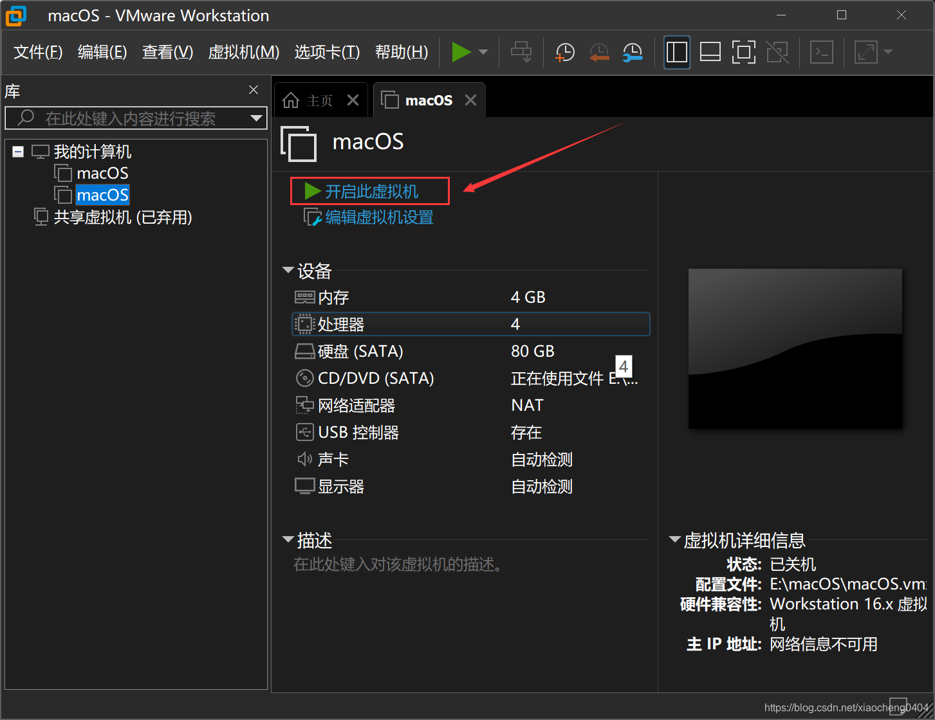Select the USB 控制器 device row
Screen dimensions: 935x720
(x=471, y=433)
